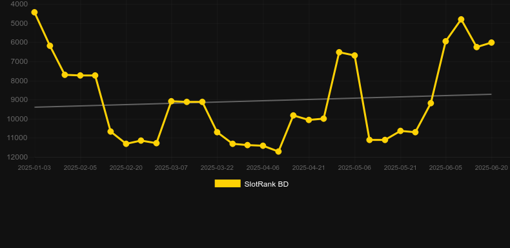
Task: Click the 2025-01-03 x-axis label
Action: click(x=34, y=168)
